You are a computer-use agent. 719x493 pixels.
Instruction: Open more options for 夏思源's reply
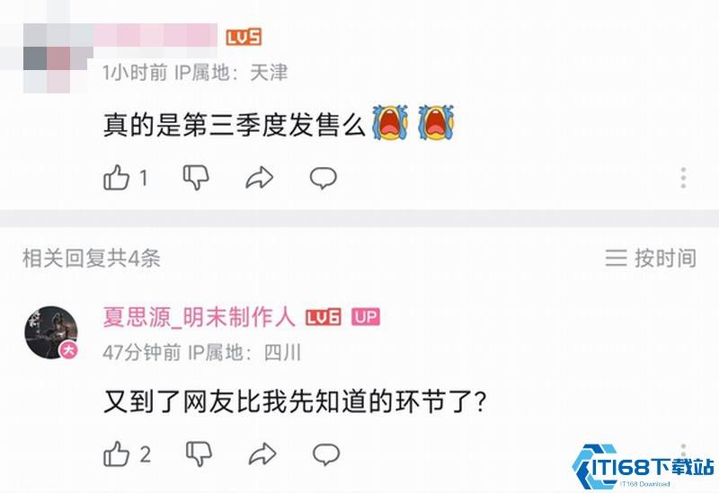(x=683, y=449)
